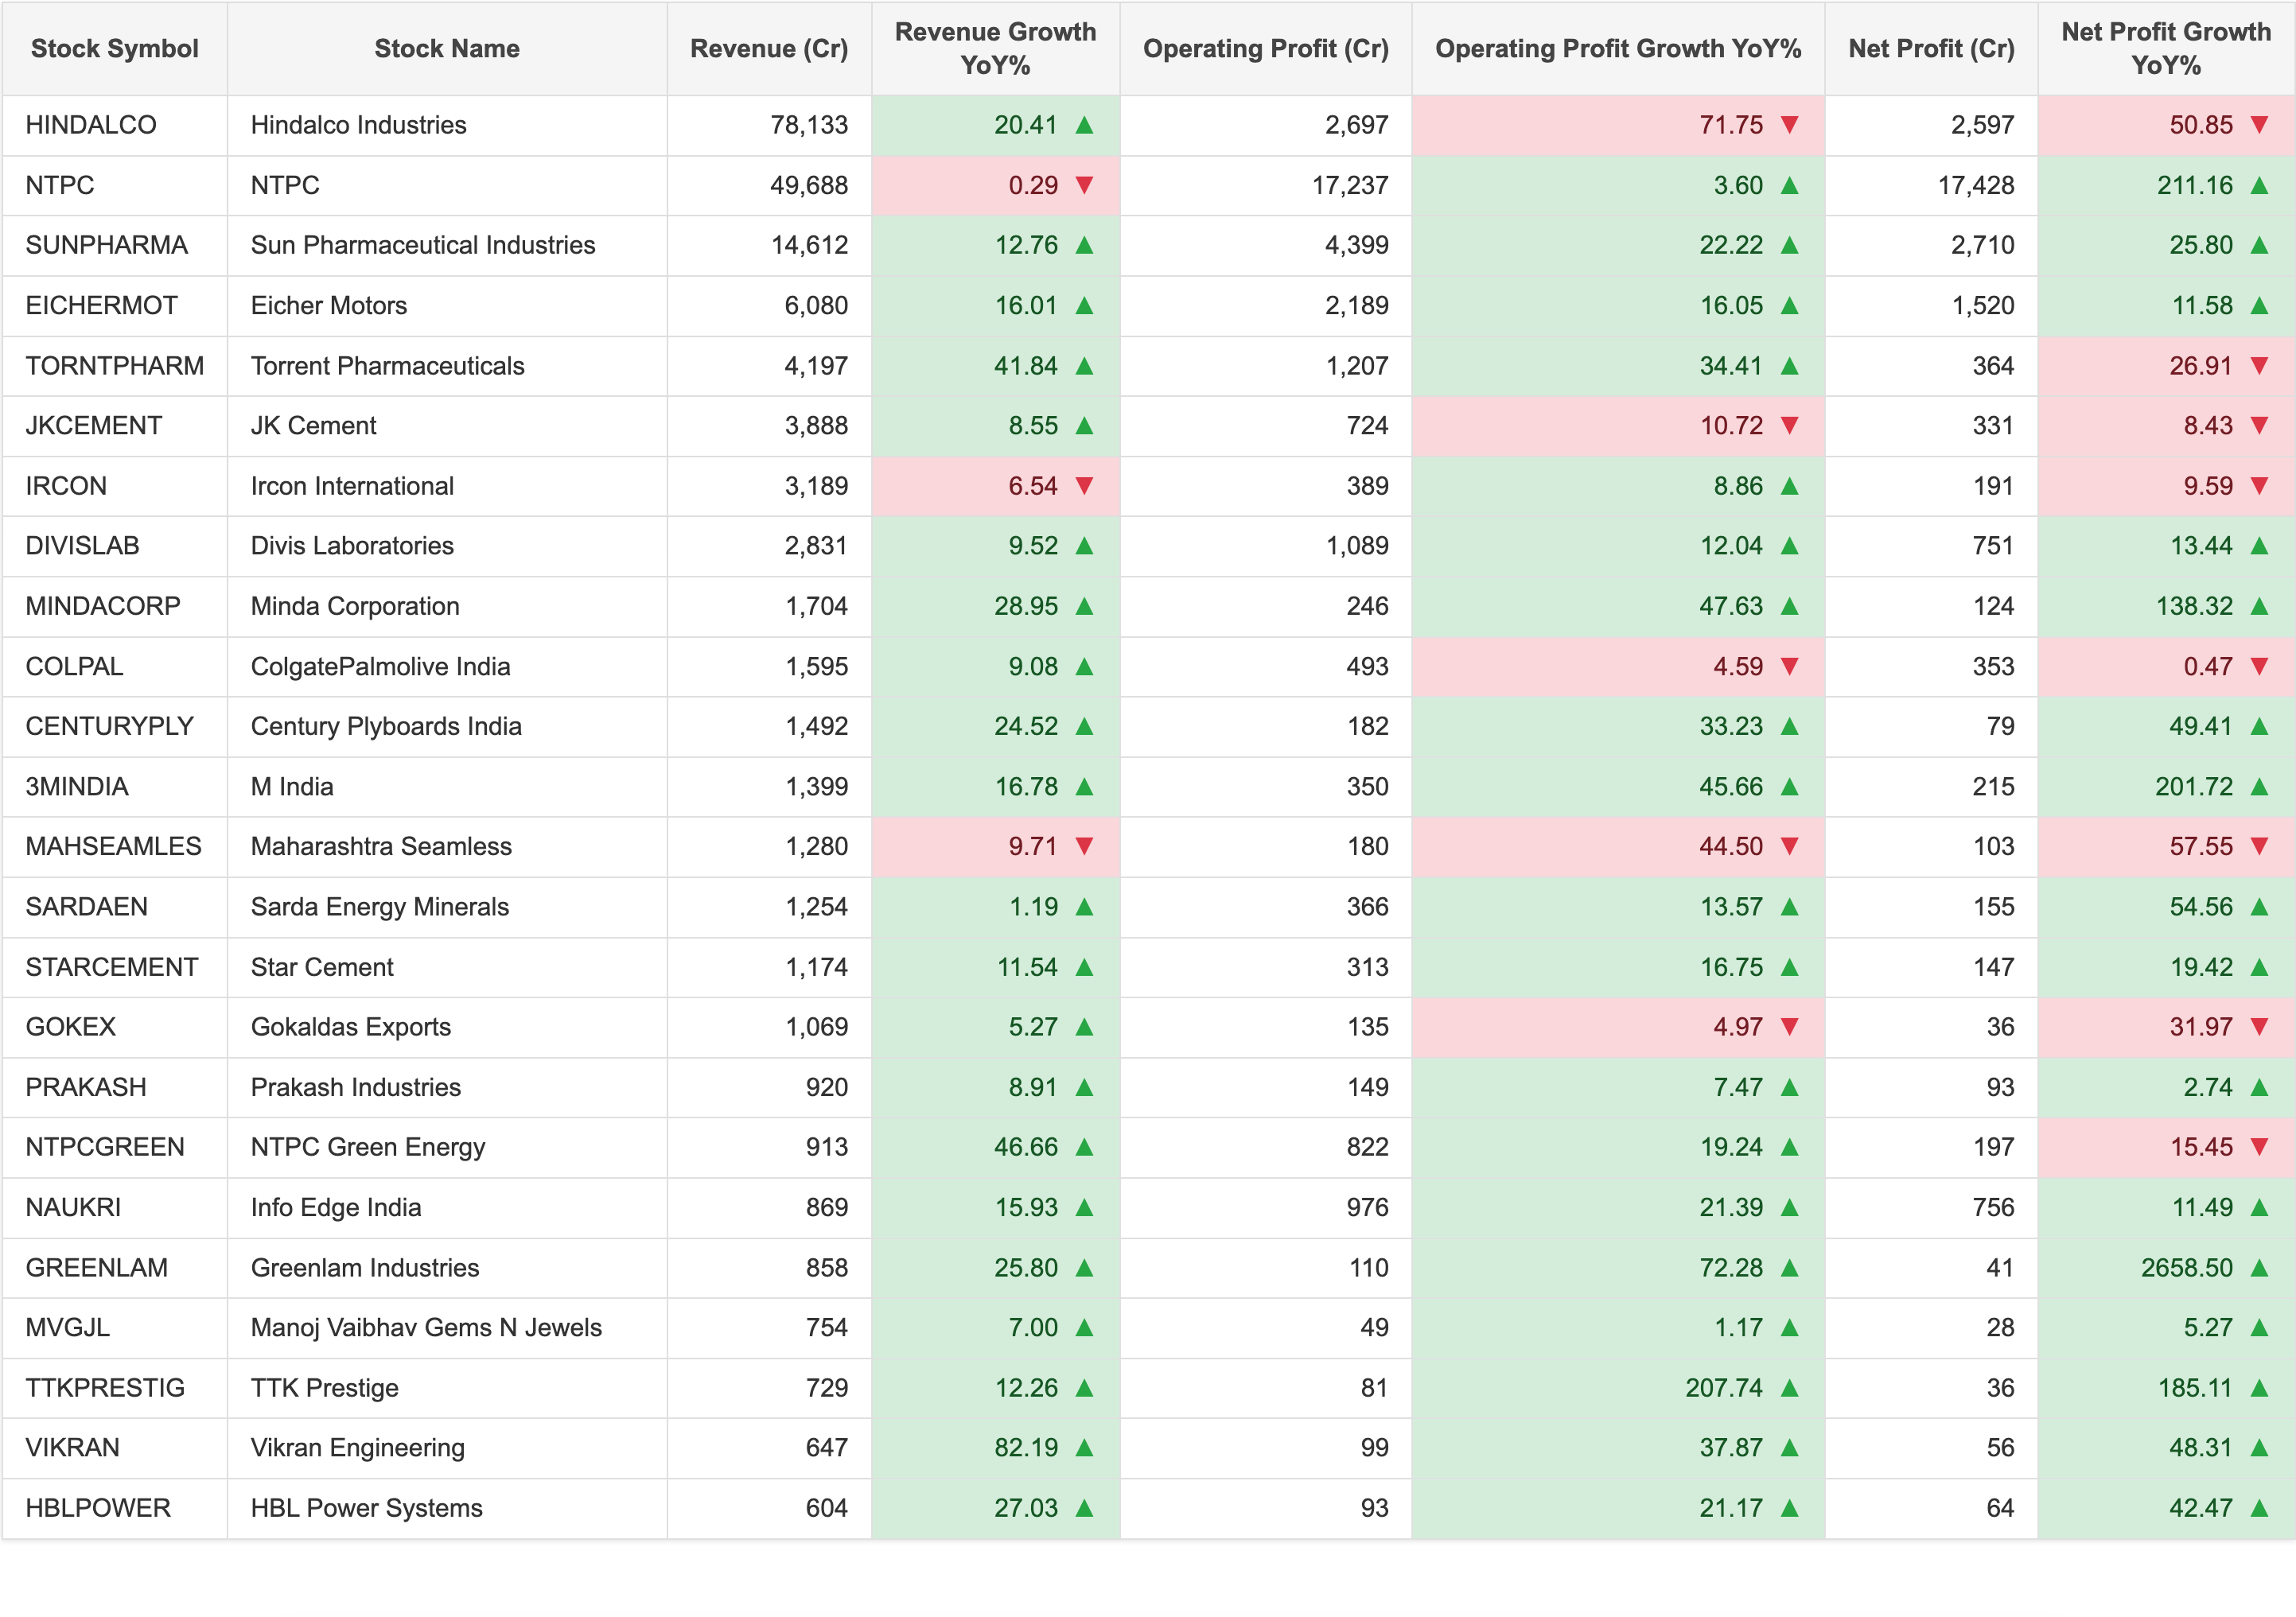
Task: Click NTPC net profit value 17,428
Action: coord(1976,185)
